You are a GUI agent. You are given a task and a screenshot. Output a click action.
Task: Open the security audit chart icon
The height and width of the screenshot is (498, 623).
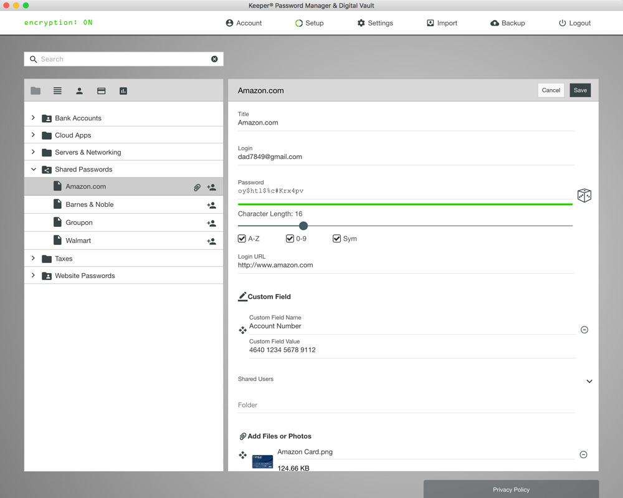[123, 91]
